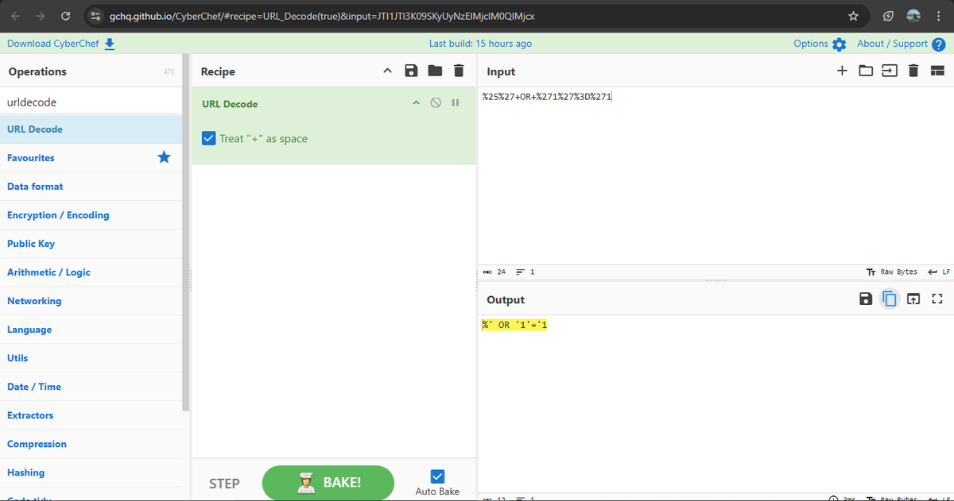The height and width of the screenshot is (501, 954).
Task: Bookmark this page with star icon
Action: [853, 16]
